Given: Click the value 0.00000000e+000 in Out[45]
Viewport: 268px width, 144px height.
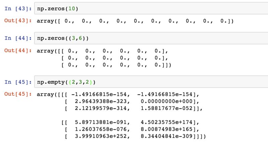Looking at the screenshot, I should (166, 101).
